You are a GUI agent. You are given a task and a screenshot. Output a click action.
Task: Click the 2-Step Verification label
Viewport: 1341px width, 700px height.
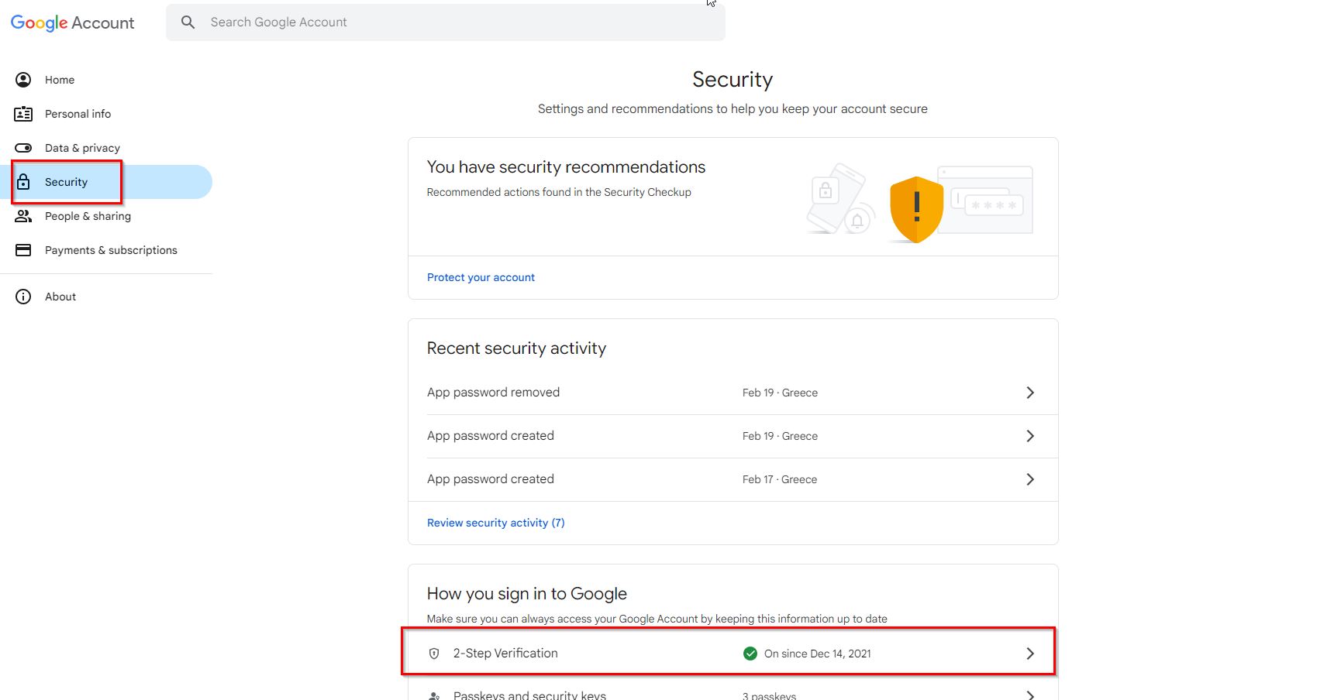[x=505, y=654]
